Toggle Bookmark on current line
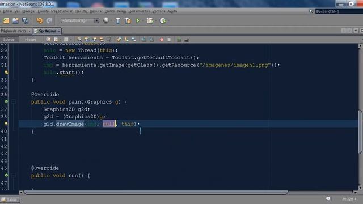Screen dimensions: 363x204 click(134, 40)
